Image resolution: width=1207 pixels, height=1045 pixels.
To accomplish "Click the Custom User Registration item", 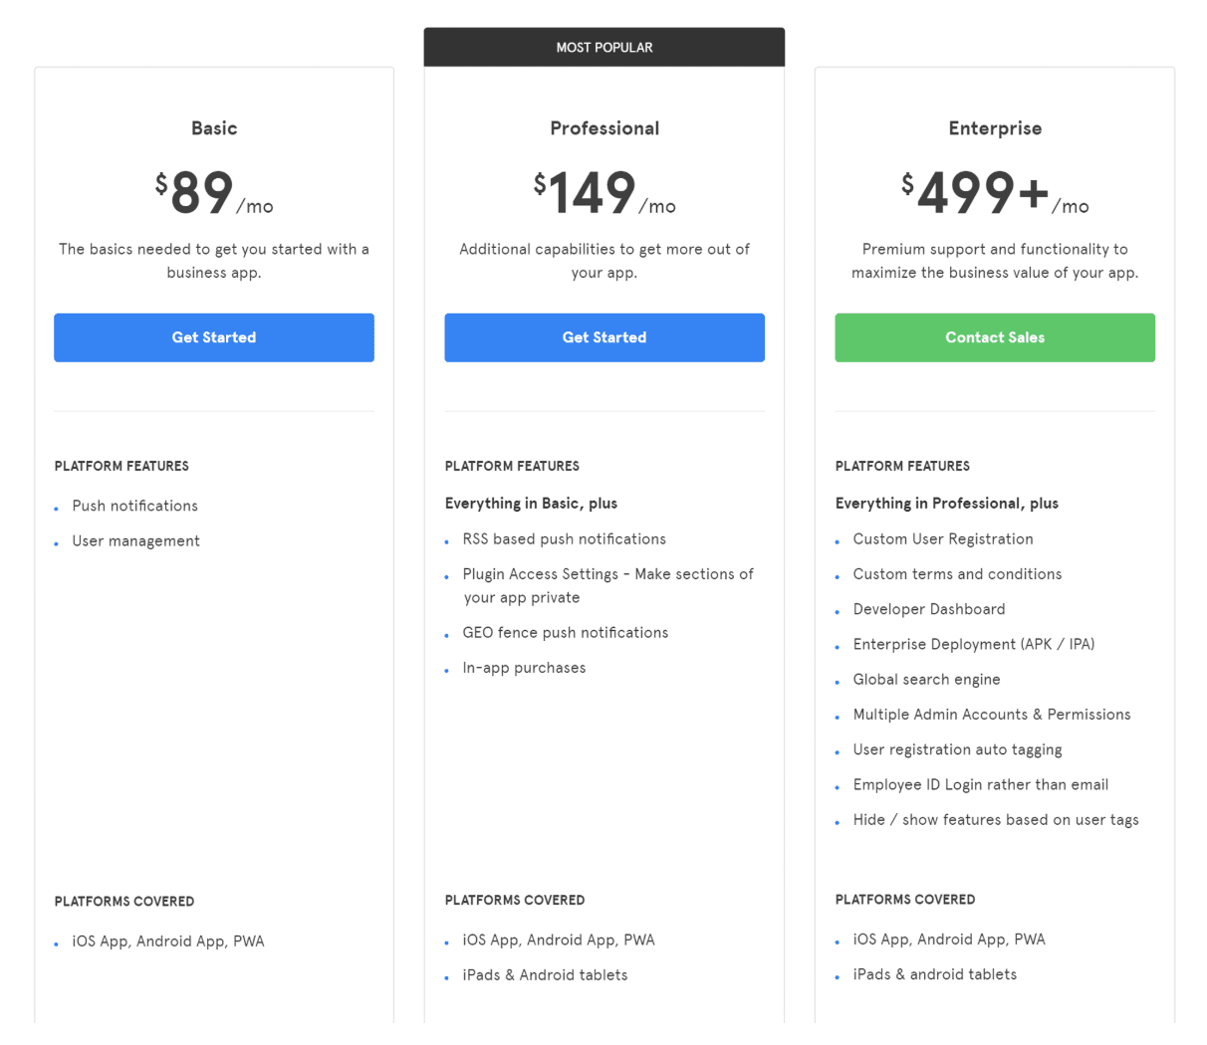I will coord(942,538).
